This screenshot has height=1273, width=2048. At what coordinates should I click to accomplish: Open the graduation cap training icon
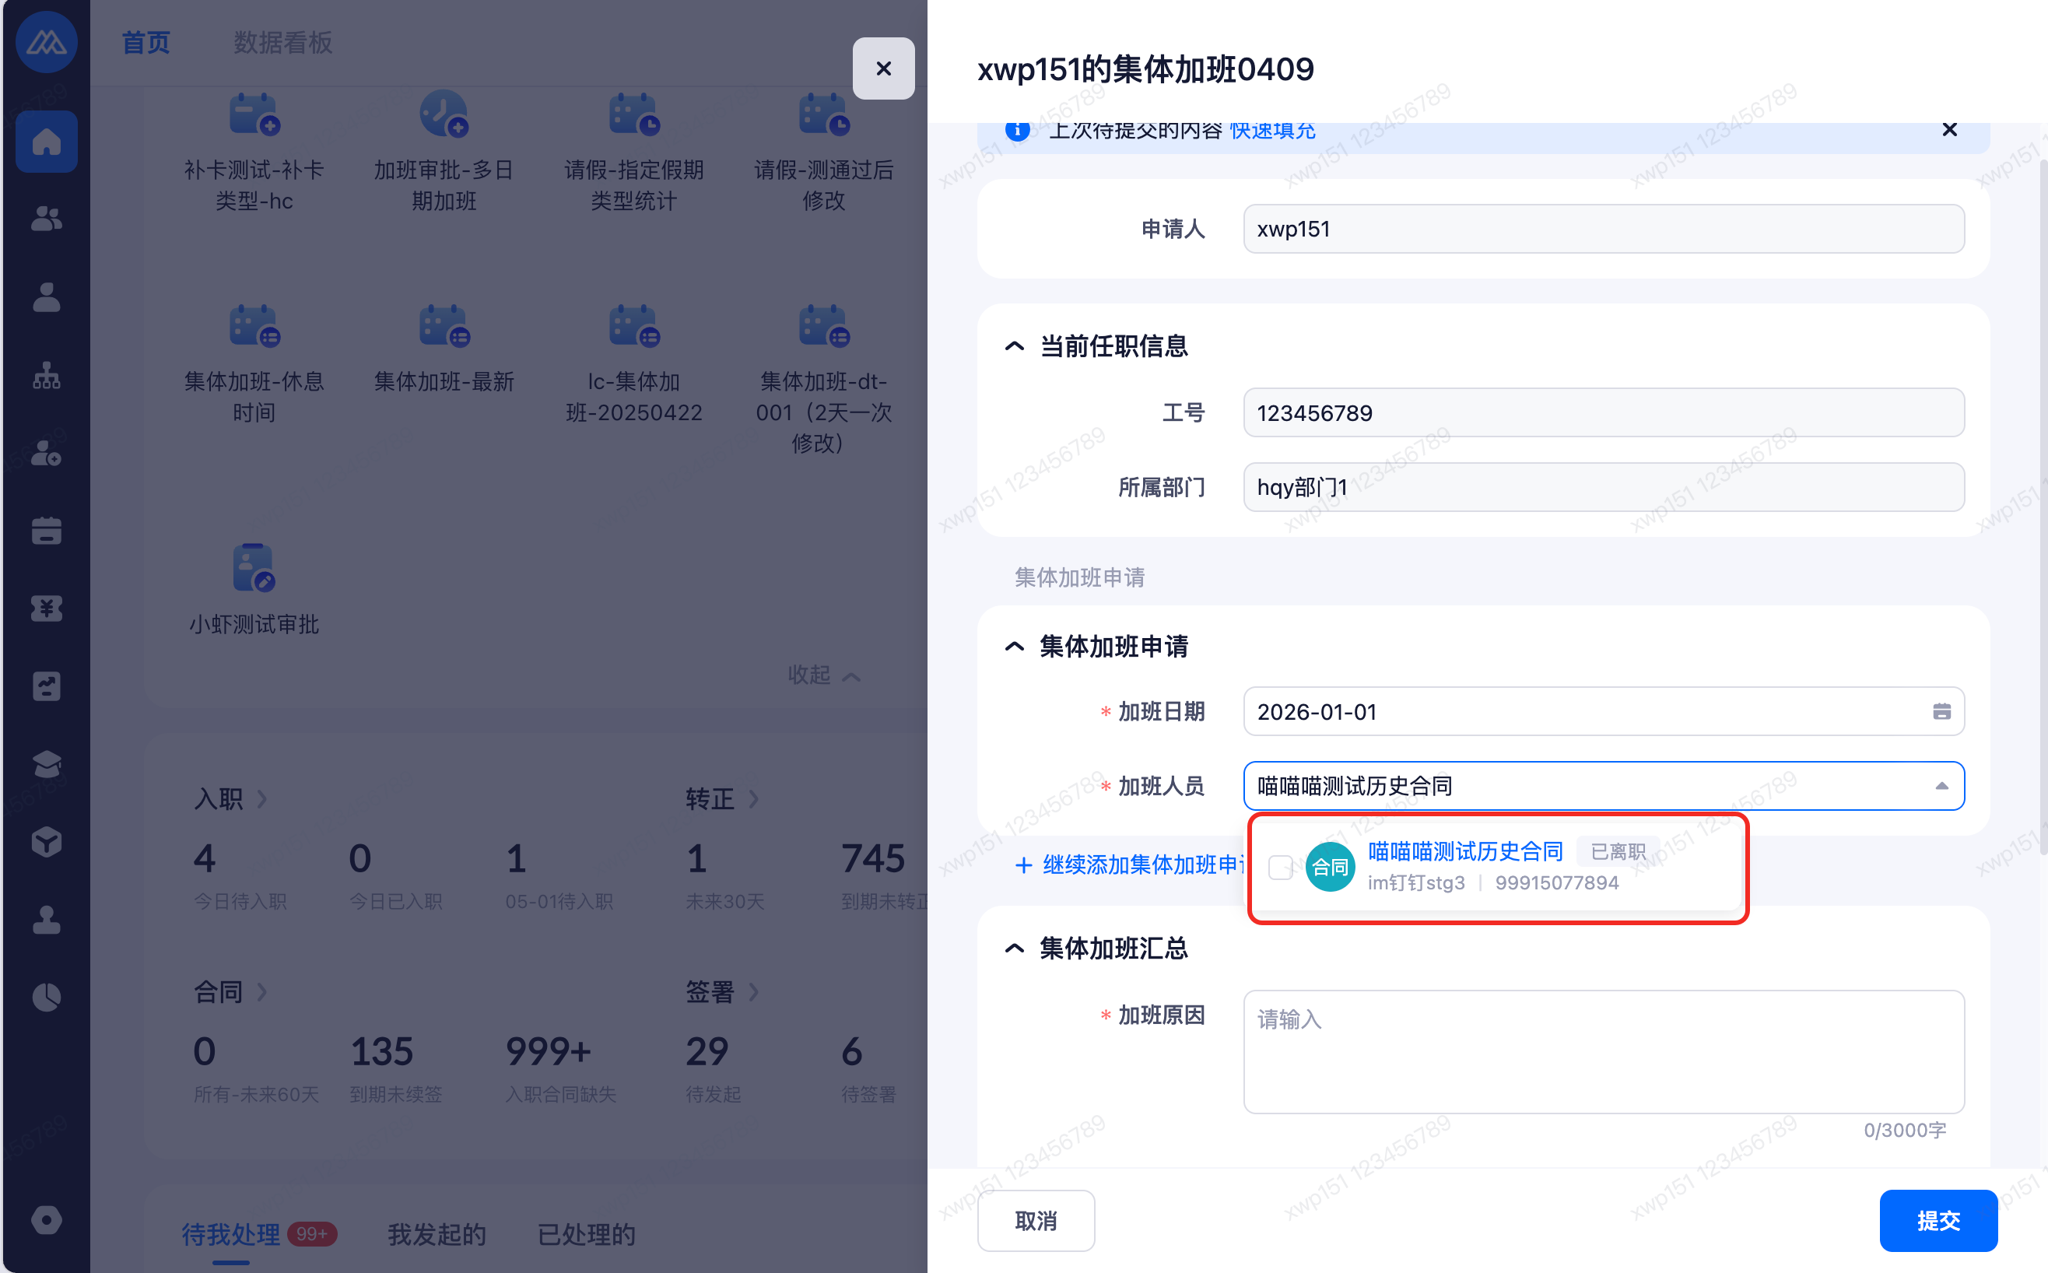(x=46, y=764)
